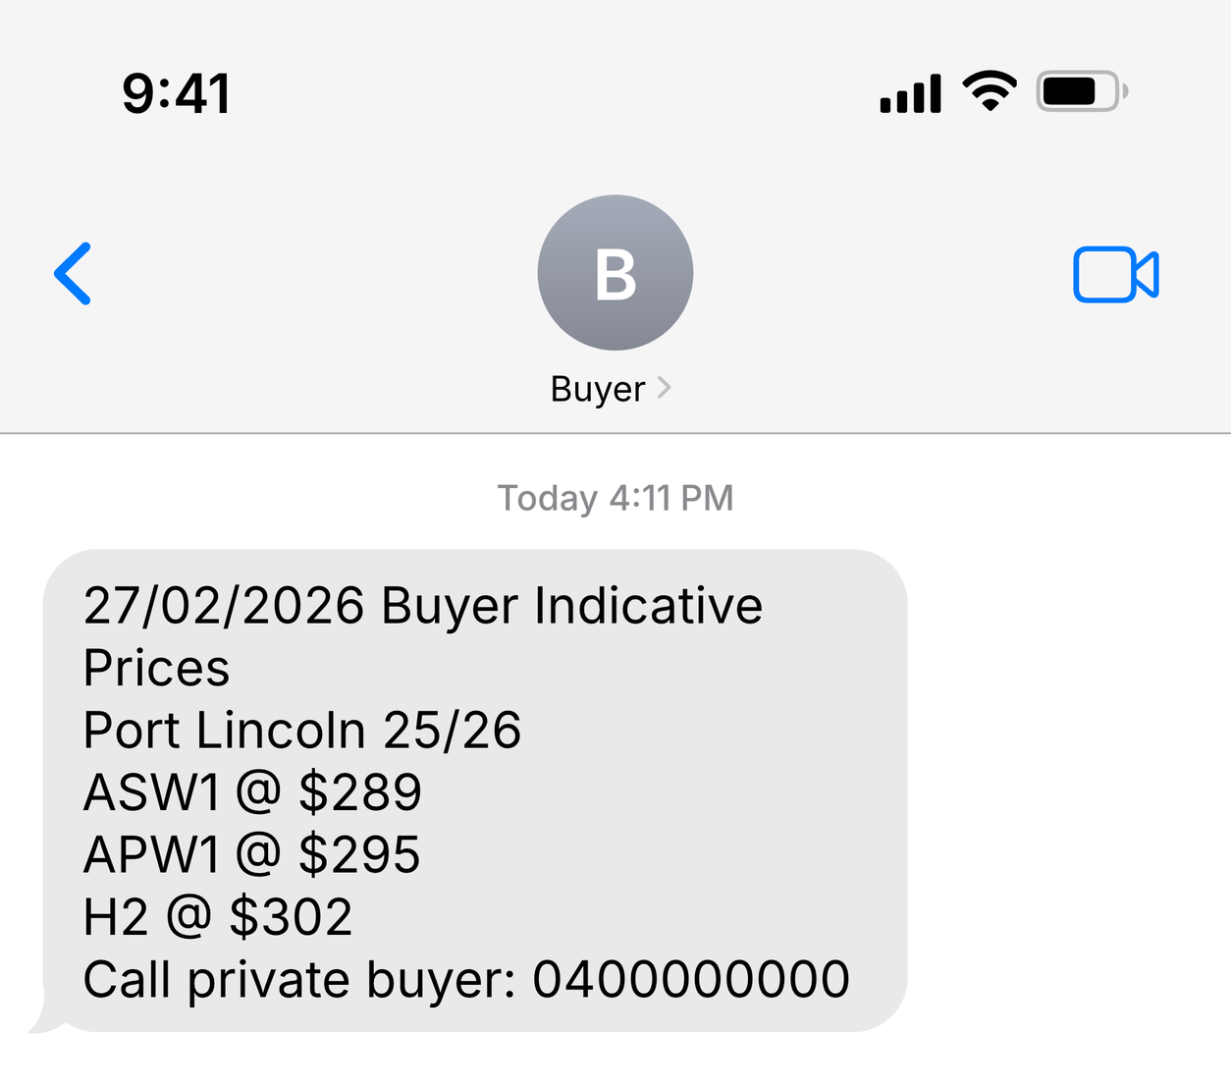The width and height of the screenshot is (1231, 1088).
Task: Select the 'B' monogram contact badge
Action: pos(615,273)
